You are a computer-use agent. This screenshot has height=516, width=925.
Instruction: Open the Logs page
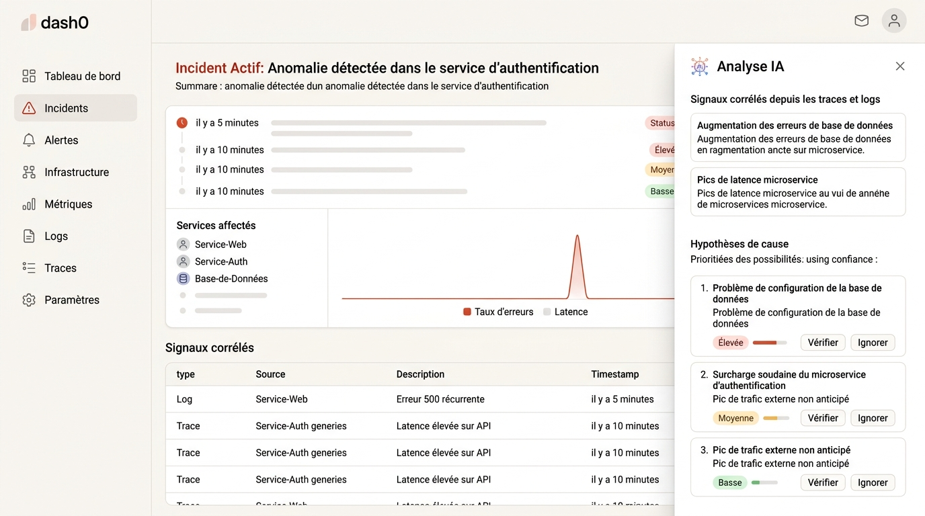pyautogui.click(x=75, y=236)
